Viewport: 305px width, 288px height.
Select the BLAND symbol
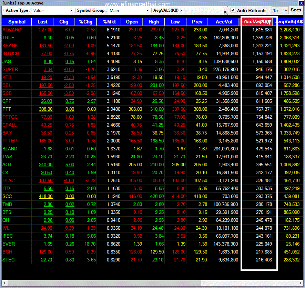point(10,149)
